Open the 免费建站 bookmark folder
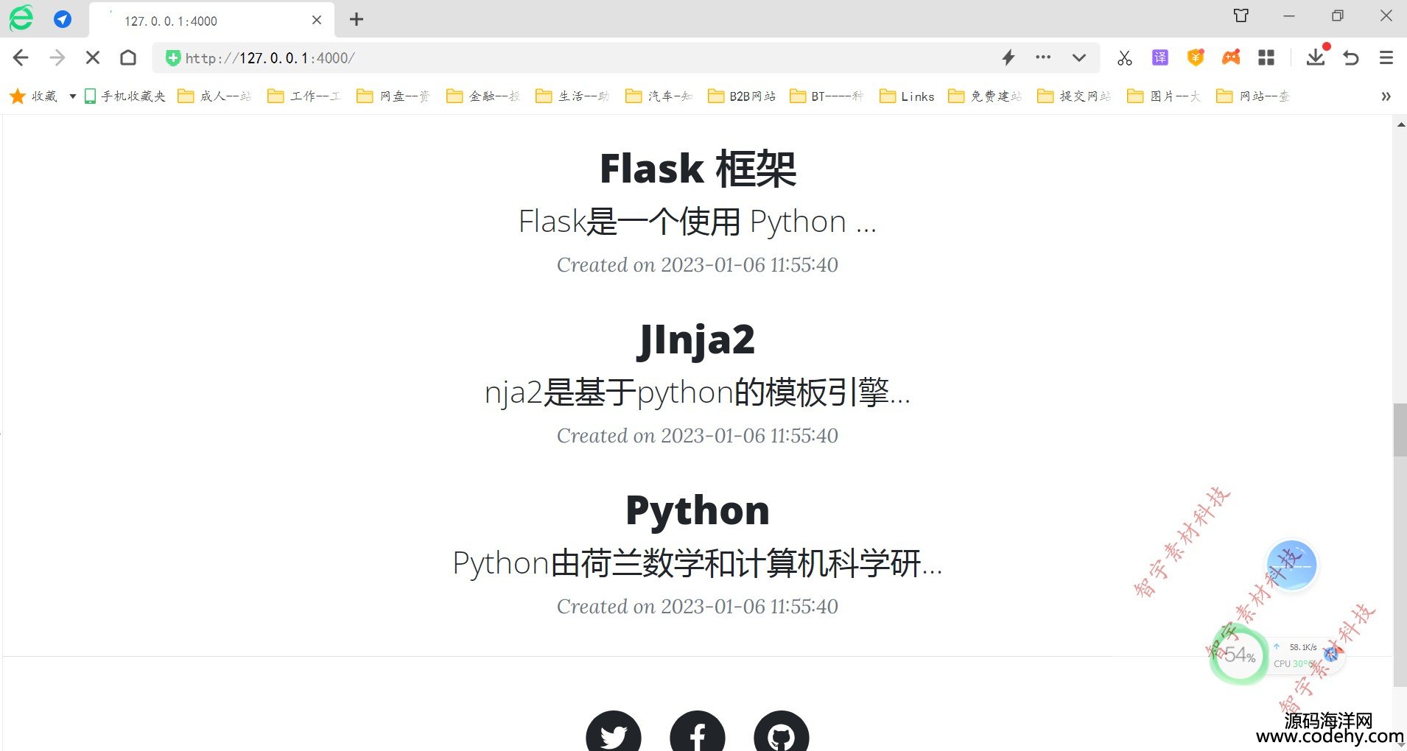The height and width of the screenshot is (751, 1407). 985,96
